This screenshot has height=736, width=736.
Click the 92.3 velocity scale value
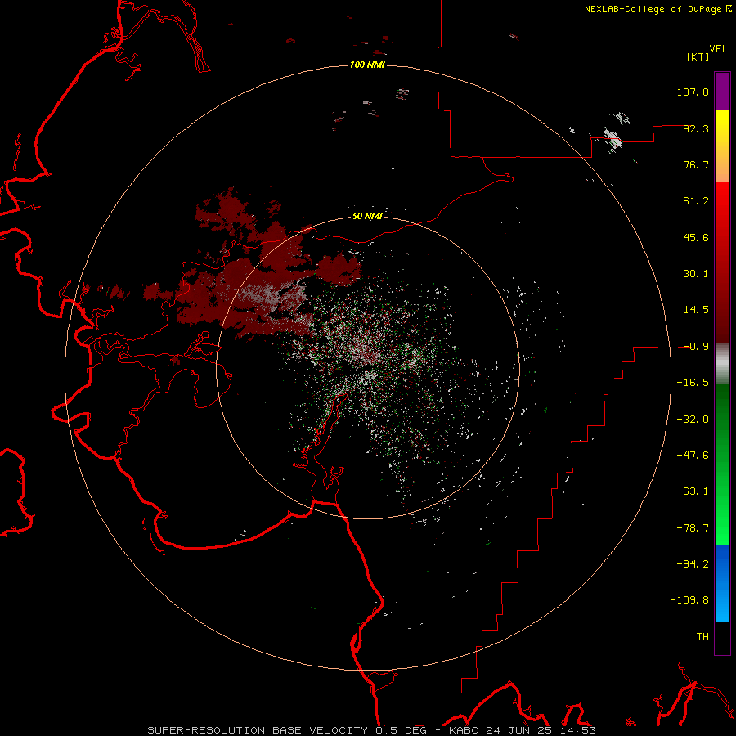pyautogui.click(x=696, y=128)
